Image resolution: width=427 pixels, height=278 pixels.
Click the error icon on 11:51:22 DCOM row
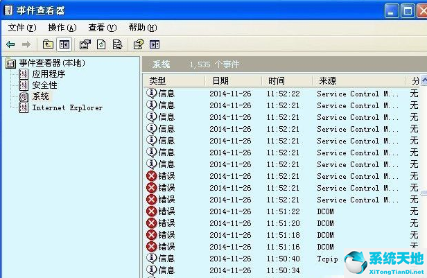(x=151, y=211)
